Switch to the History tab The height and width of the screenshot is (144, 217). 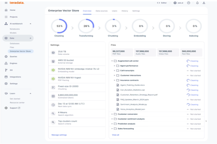125,11
